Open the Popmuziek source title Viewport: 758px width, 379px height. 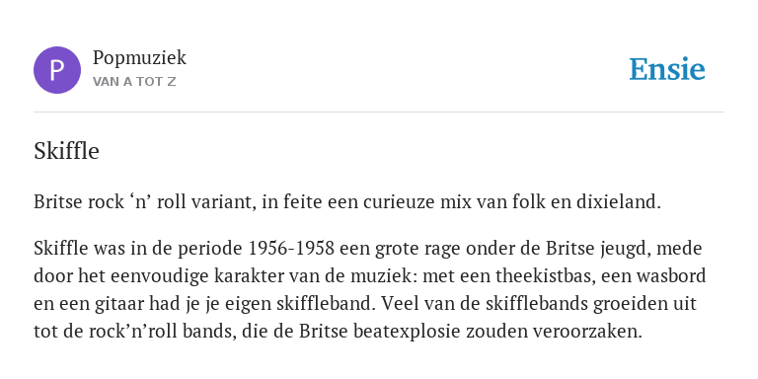139,58
